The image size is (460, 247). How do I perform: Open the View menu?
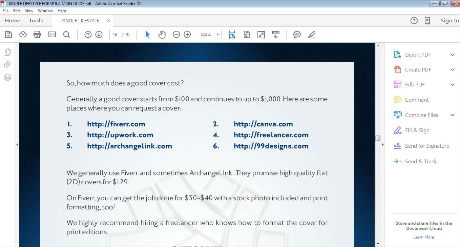[x=29, y=11]
